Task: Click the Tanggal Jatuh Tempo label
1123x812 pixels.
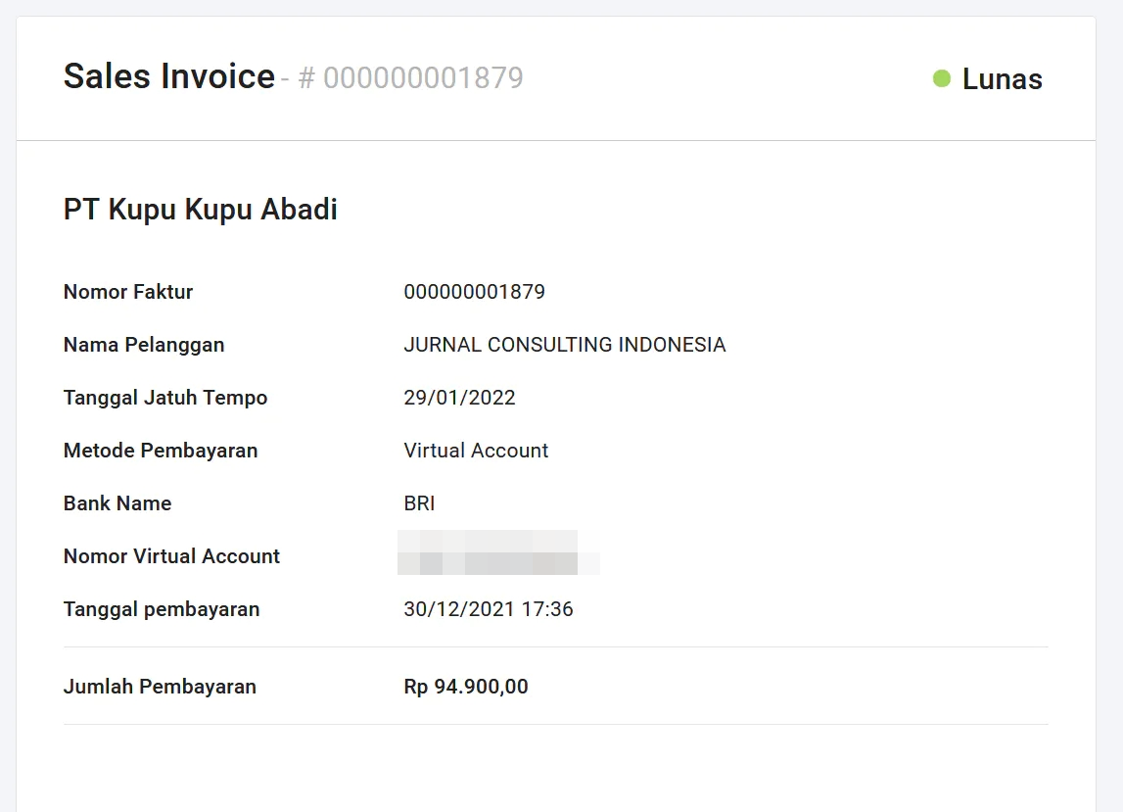Action: [x=165, y=398]
